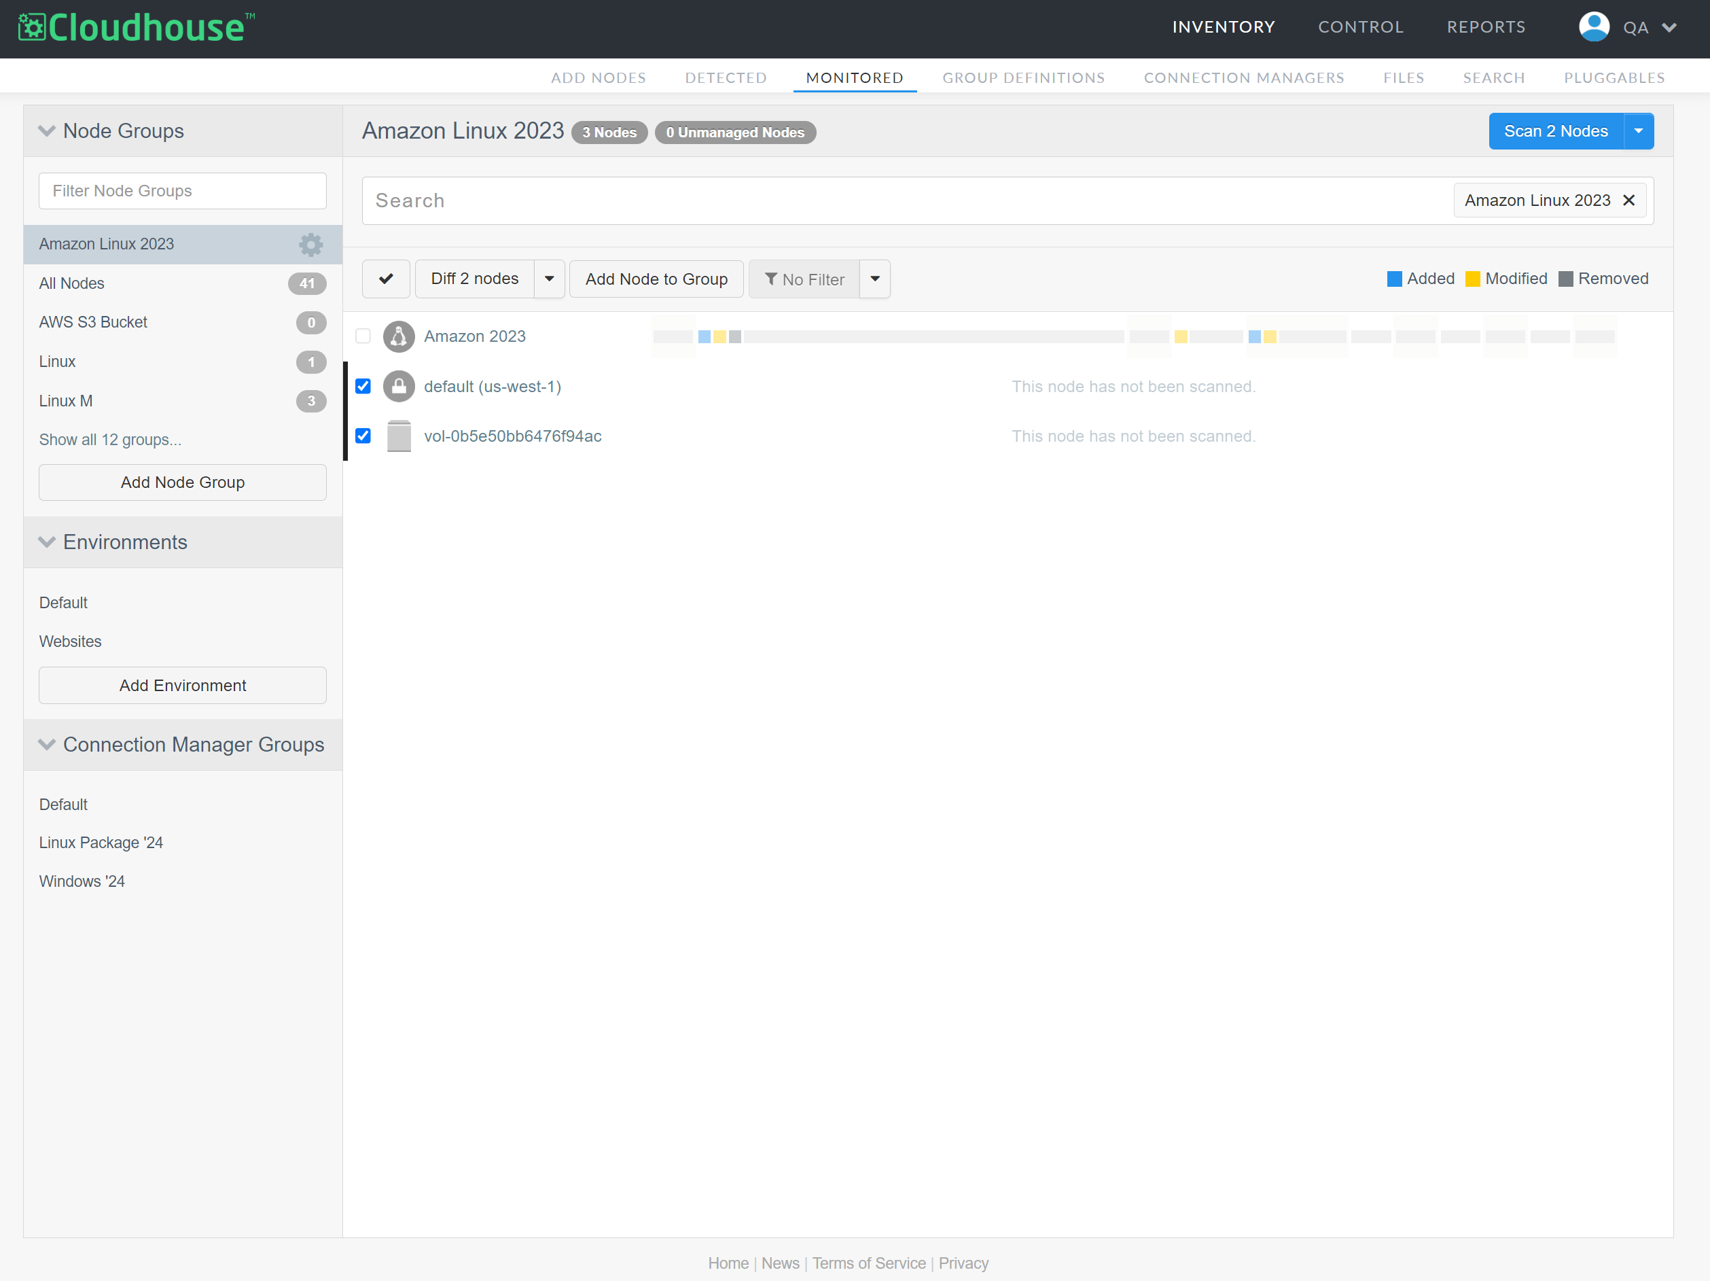
Task: Switch to the Detected tab
Action: (x=725, y=77)
